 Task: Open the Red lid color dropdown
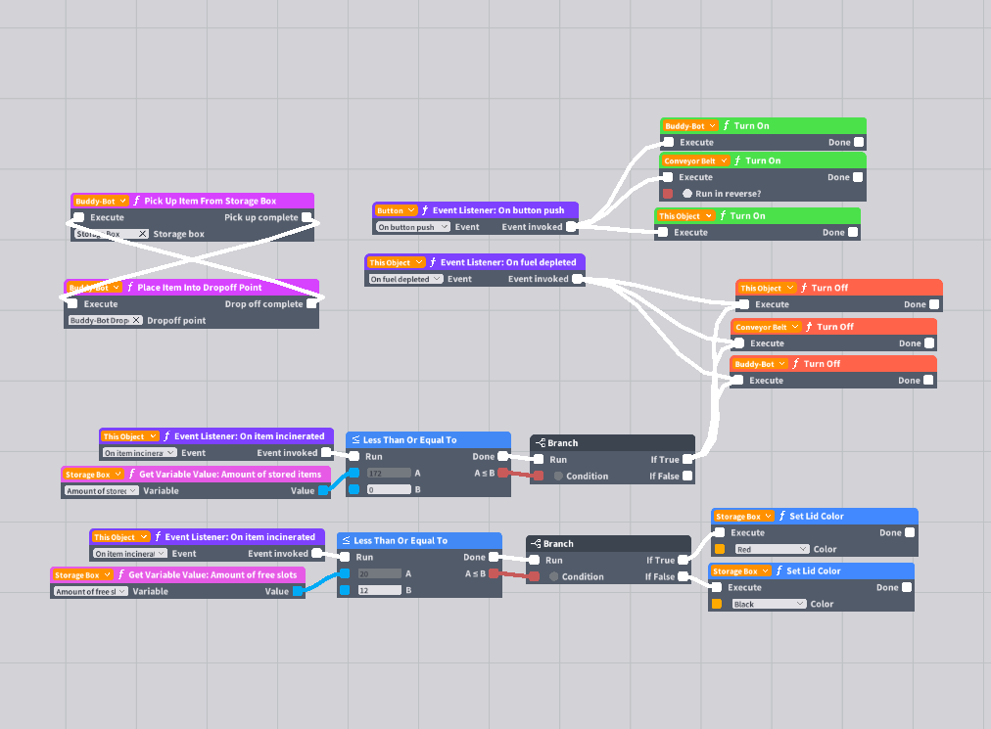point(772,549)
